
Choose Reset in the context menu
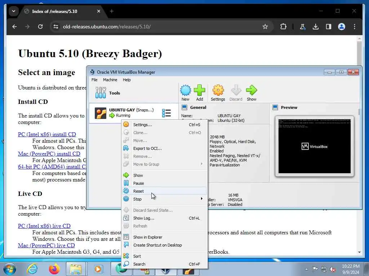(165, 191)
